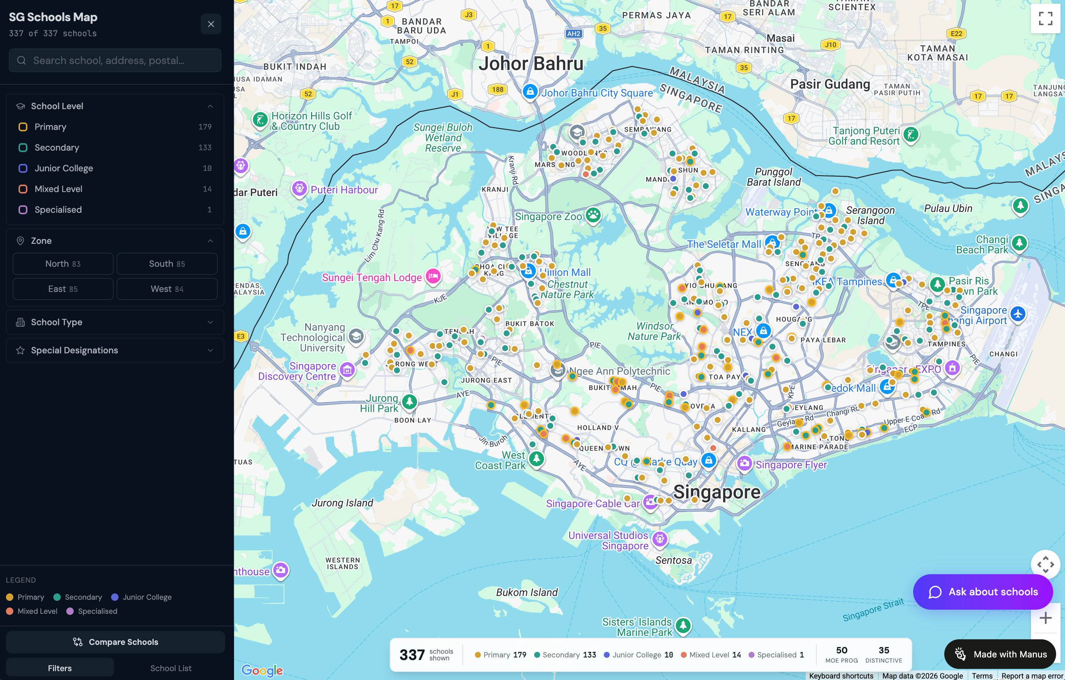The width and height of the screenshot is (1065, 680).
Task: Expand the School Type section
Action: click(115, 322)
